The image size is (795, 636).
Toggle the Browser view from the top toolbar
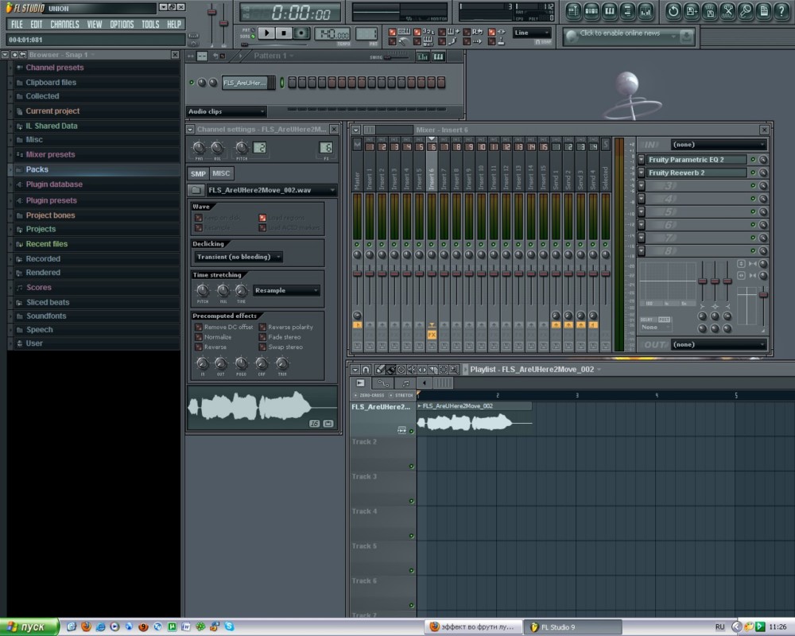628,11
